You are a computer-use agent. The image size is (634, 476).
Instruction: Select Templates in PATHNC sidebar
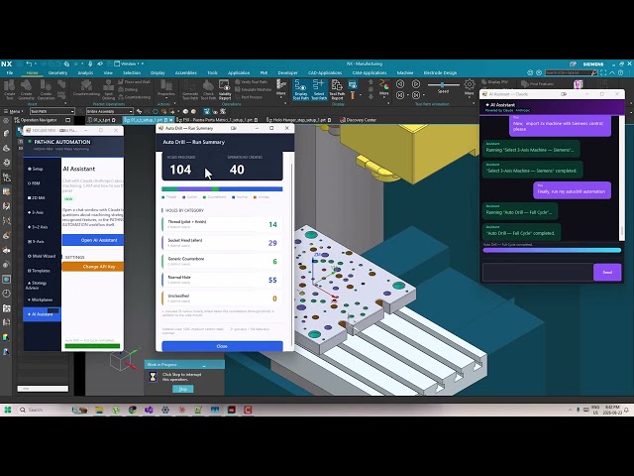[x=39, y=271]
